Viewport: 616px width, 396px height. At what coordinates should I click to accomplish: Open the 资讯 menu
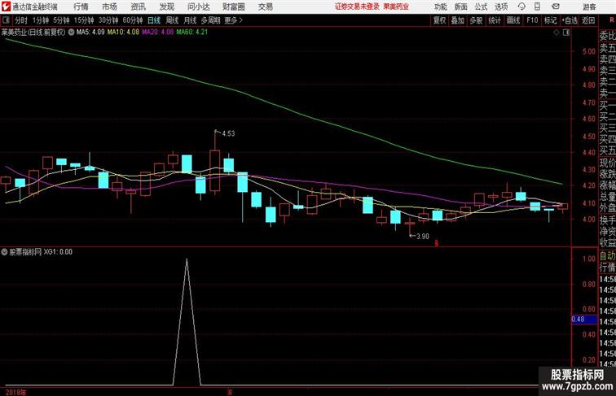pyautogui.click(x=138, y=7)
